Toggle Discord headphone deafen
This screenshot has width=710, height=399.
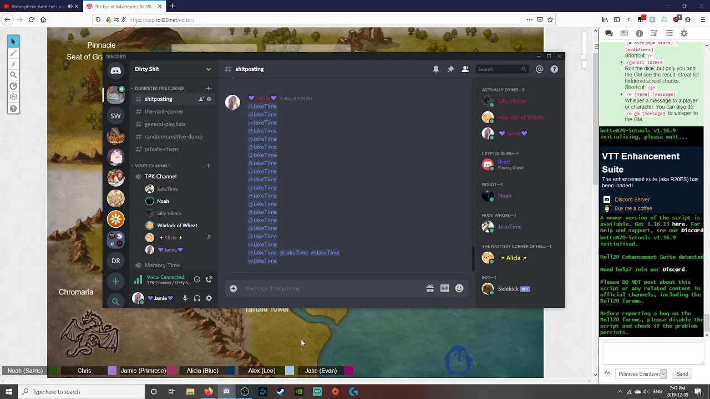tap(197, 298)
